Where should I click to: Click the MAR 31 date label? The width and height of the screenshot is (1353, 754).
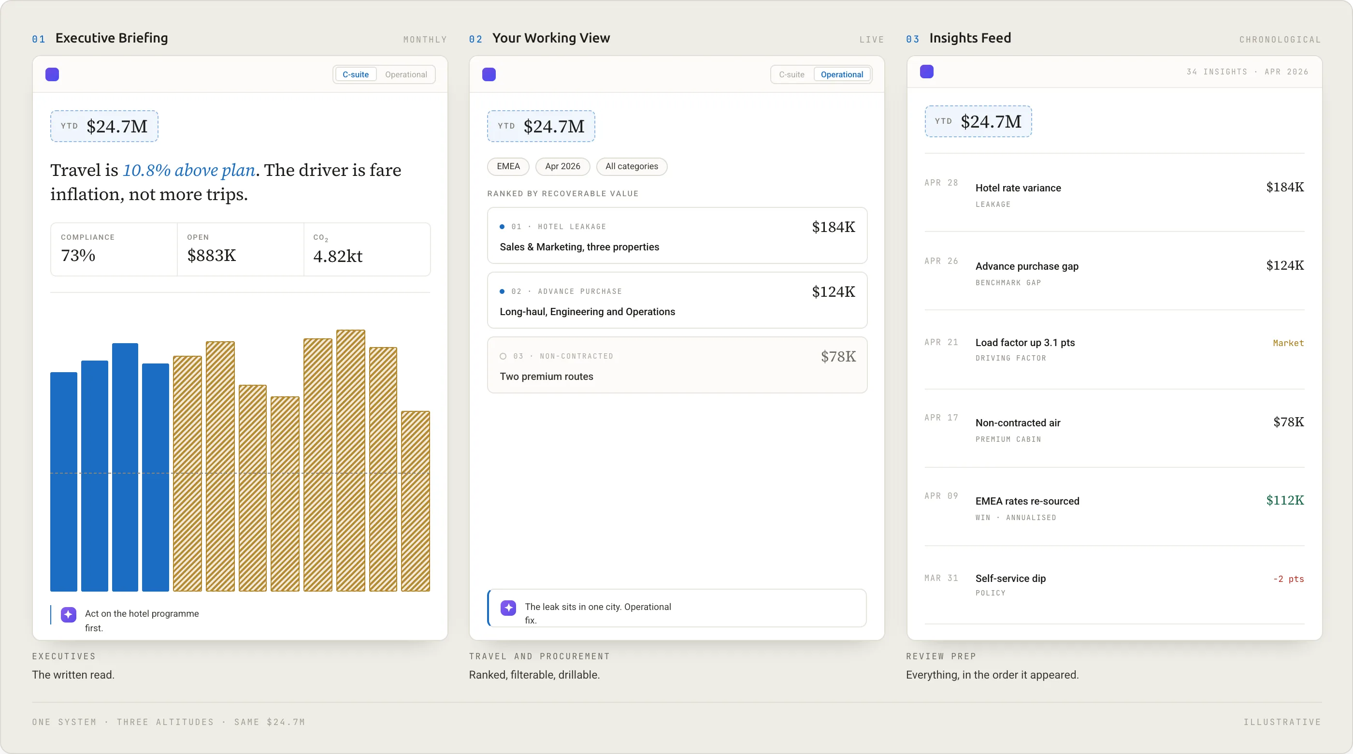[941, 579]
